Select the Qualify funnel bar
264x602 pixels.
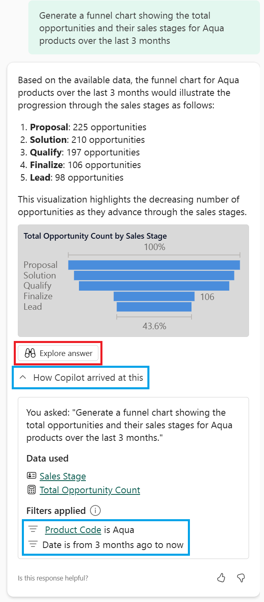click(154, 286)
